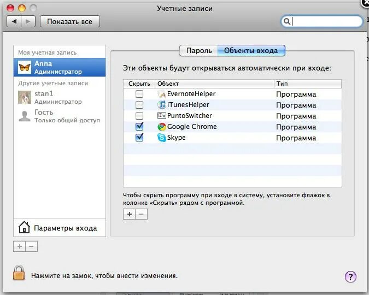This screenshot has height=295, width=369.
Task: Add a login item with plus button
Action: pos(130,214)
